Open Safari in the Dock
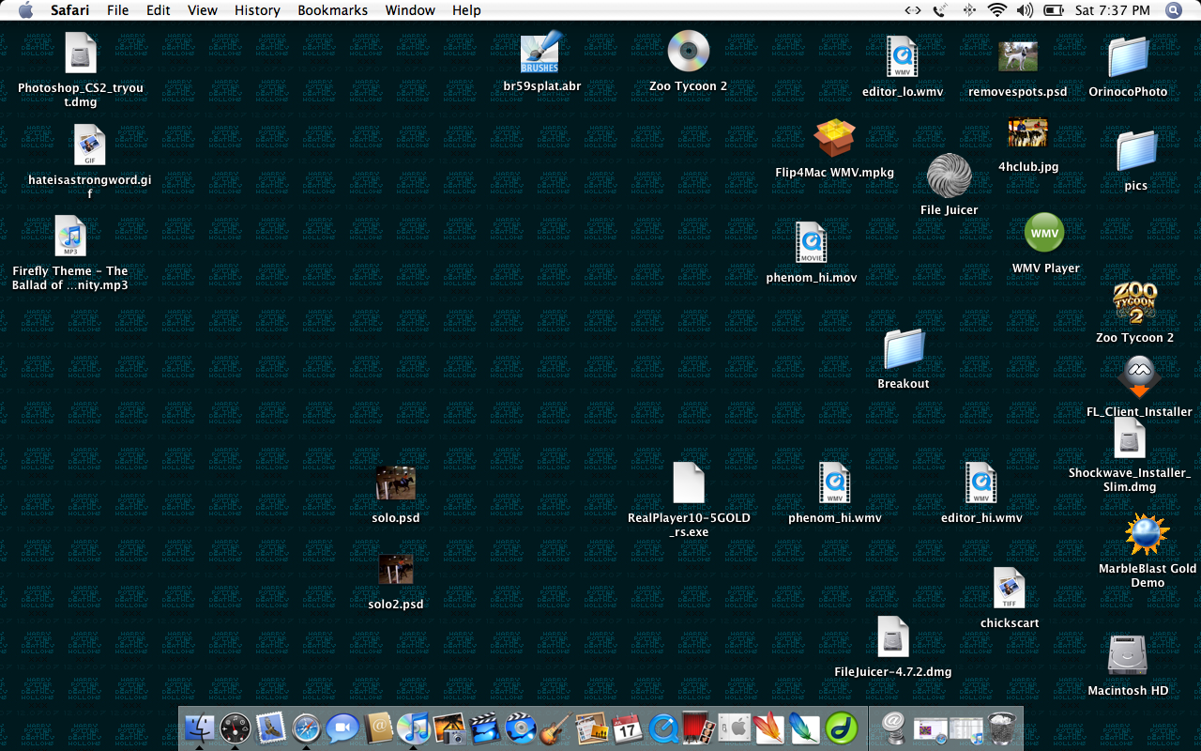The image size is (1201, 751). [x=307, y=728]
